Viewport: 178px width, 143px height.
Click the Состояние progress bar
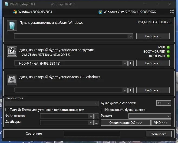point(92,134)
